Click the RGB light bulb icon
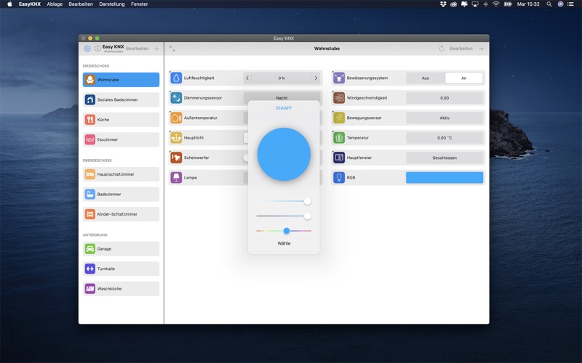Image resolution: width=582 pixels, height=363 pixels. pyautogui.click(x=339, y=178)
